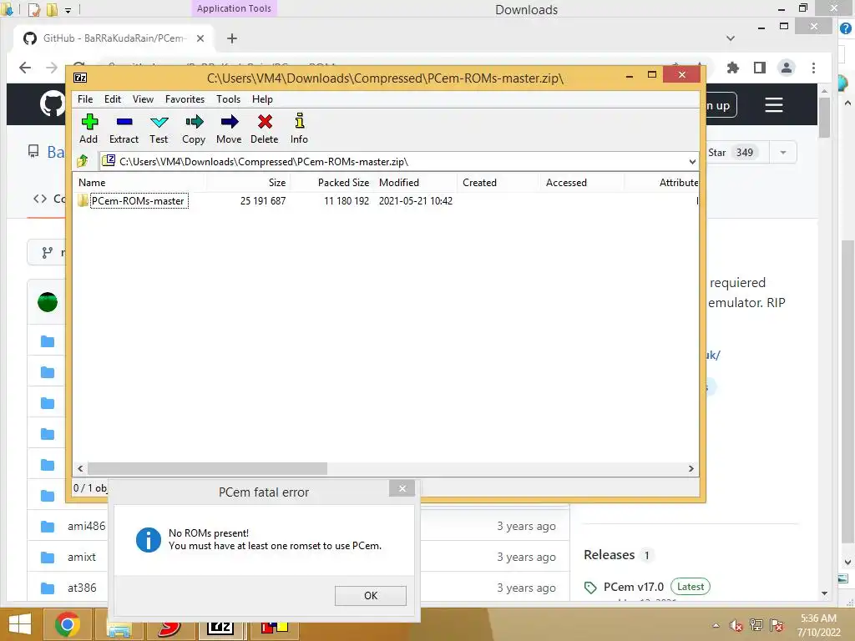Open the Action Center flag tray icon
Image resolution: width=855 pixels, height=641 pixels.
[x=777, y=625]
